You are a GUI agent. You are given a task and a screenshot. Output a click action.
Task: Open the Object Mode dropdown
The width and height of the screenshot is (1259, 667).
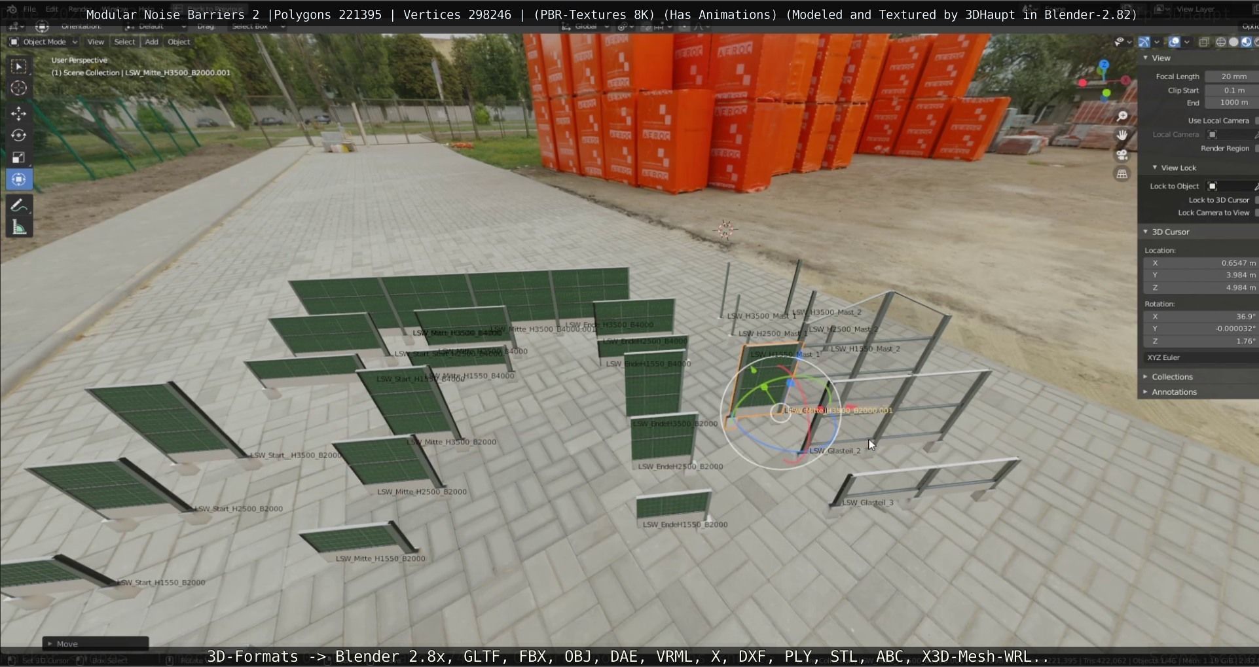point(43,42)
